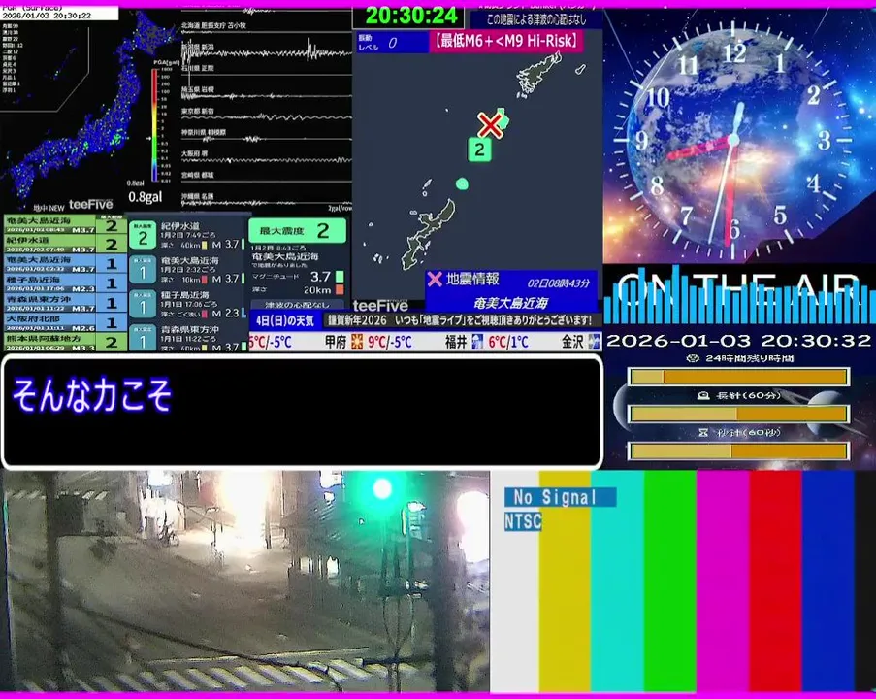The width and height of the screenshot is (876, 699).
Task: Select 青森県東方沖 2026/01/01 11:22 list row
Action: pos(65,304)
